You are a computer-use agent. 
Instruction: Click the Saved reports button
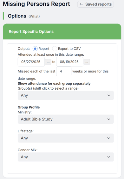point(95,4)
